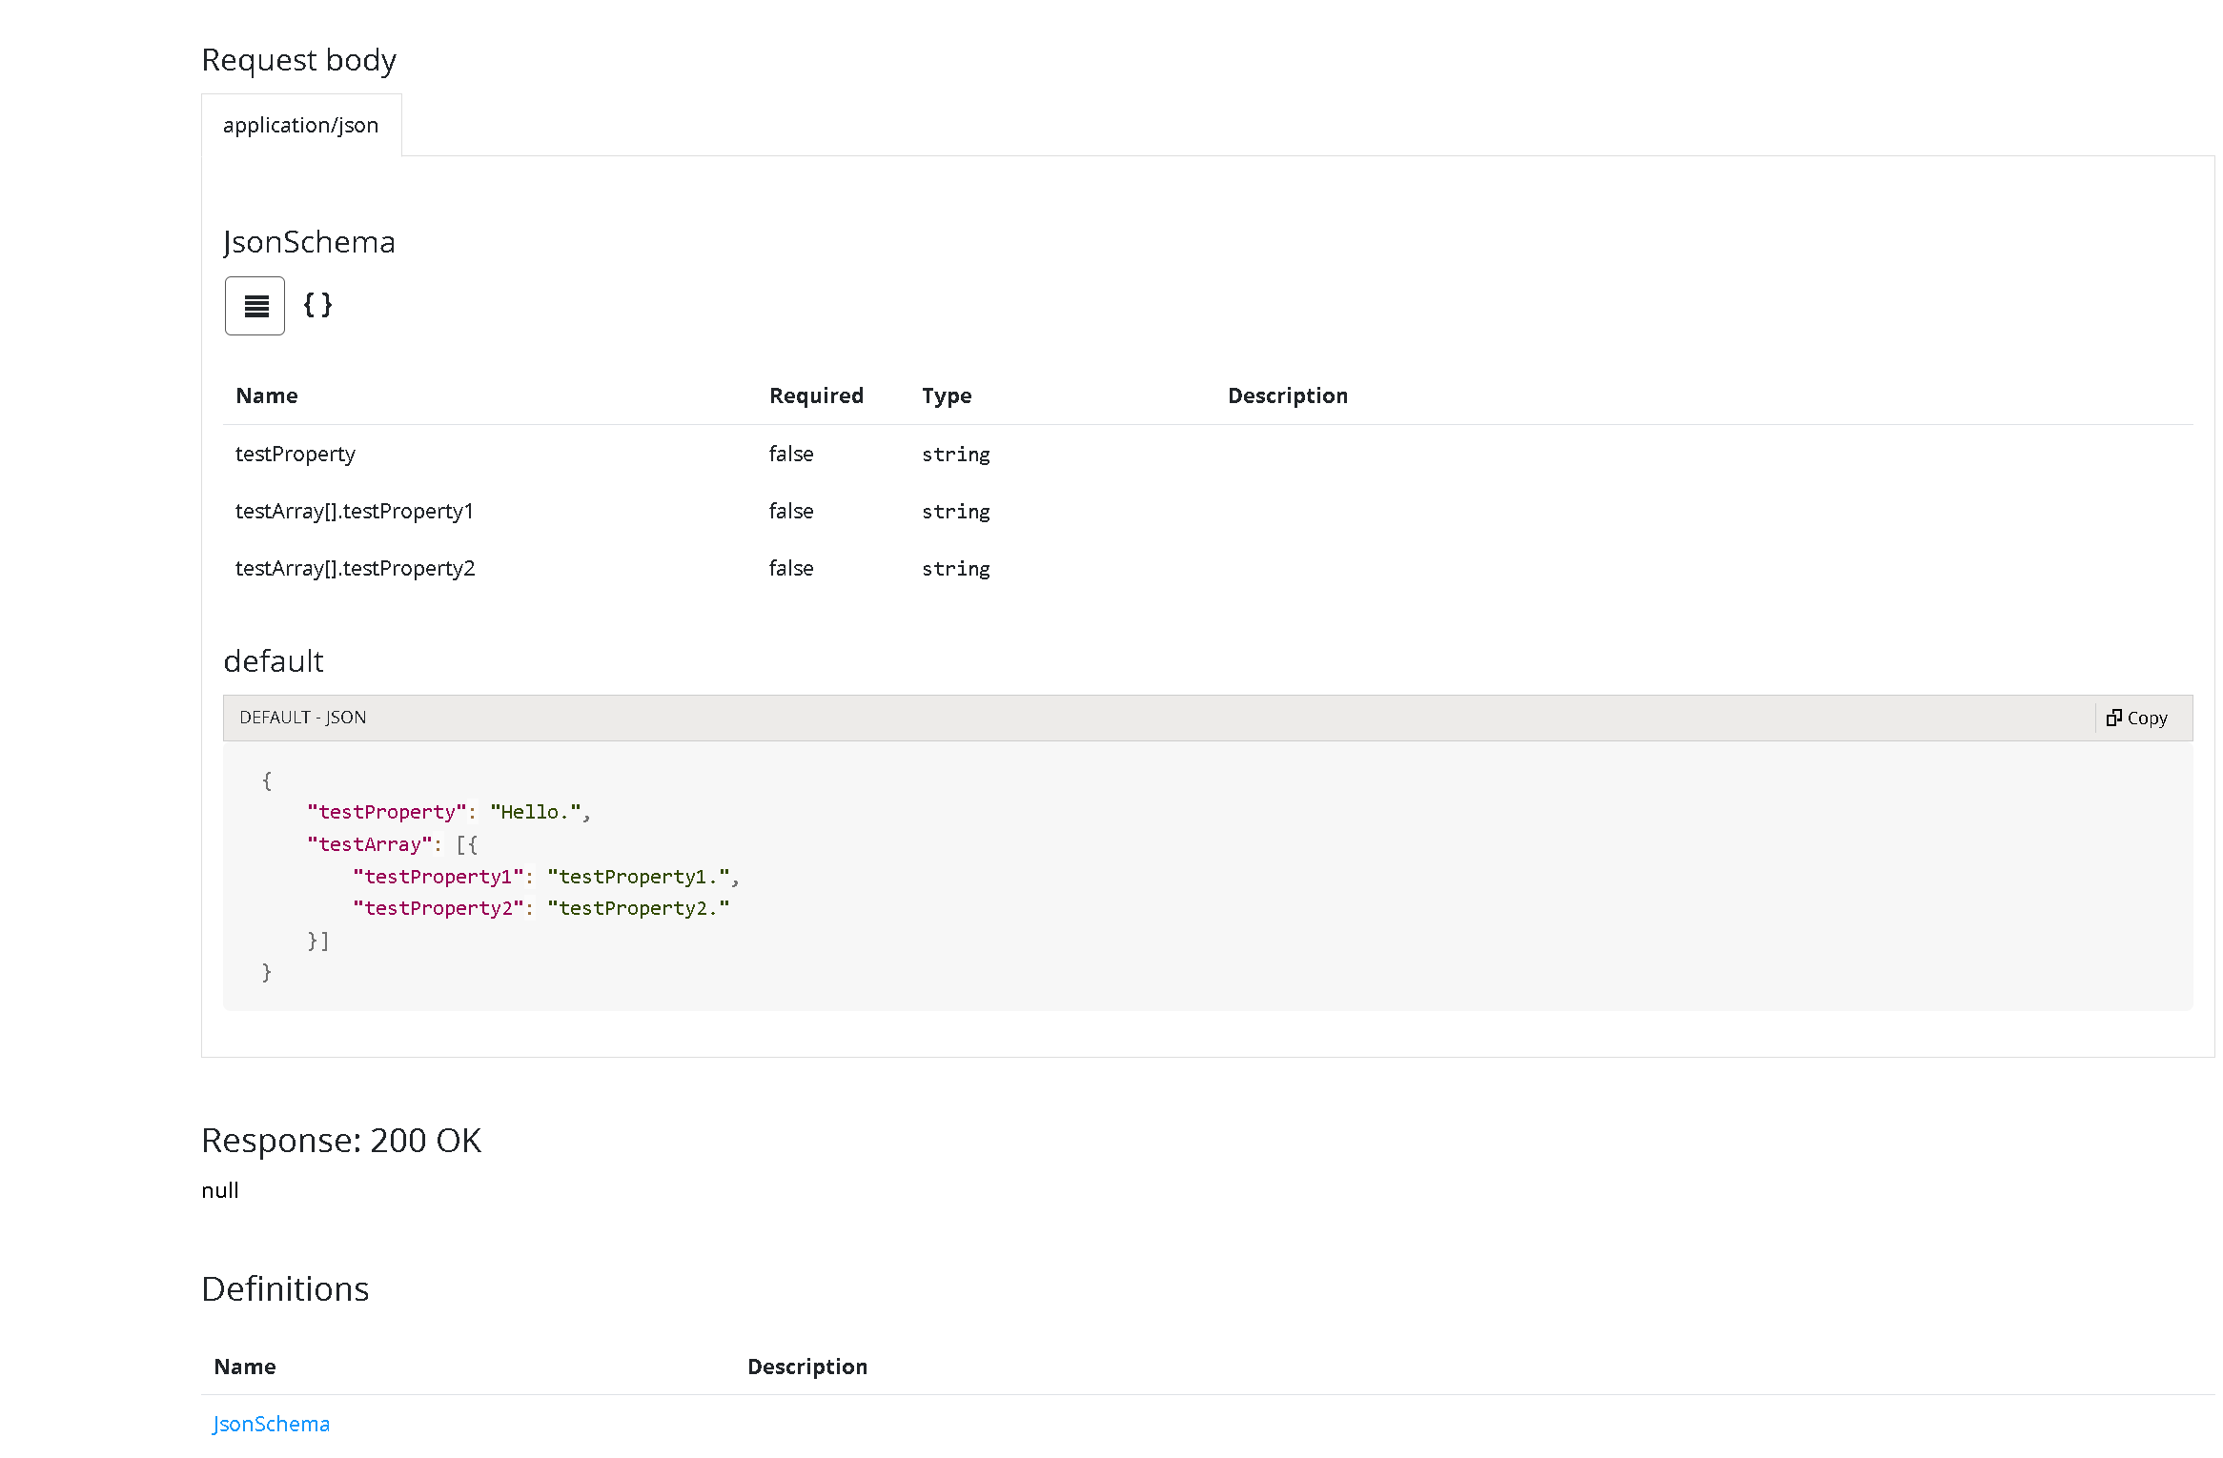Click the testArray[].testProperty2 row name

(356, 569)
